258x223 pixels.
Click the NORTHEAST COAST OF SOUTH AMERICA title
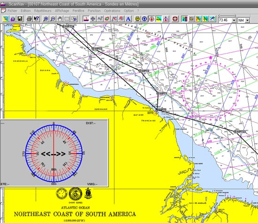(75, 214)
